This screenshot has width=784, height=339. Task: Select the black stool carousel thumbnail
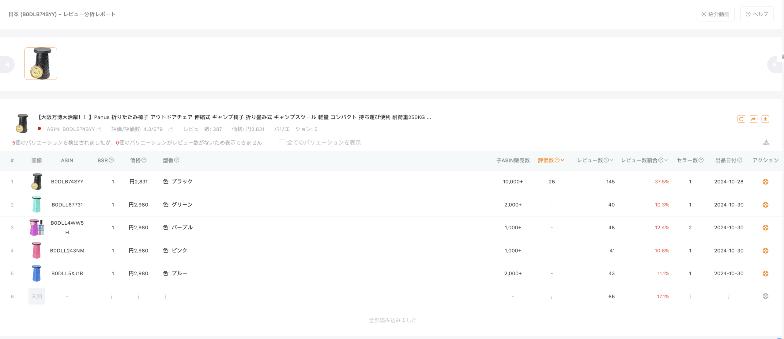(x=41, y=64)
